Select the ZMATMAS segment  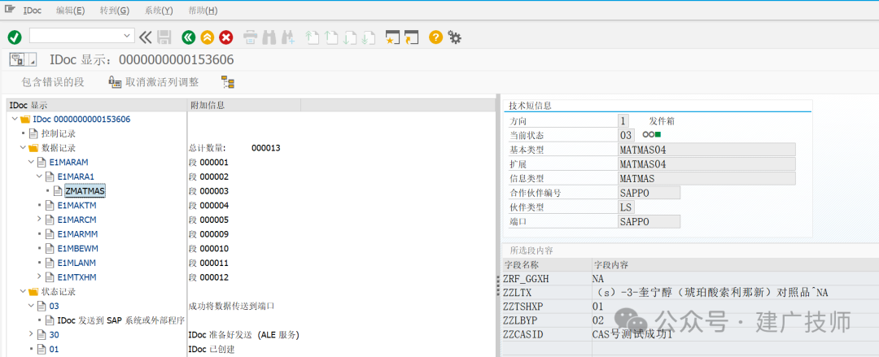85,191
